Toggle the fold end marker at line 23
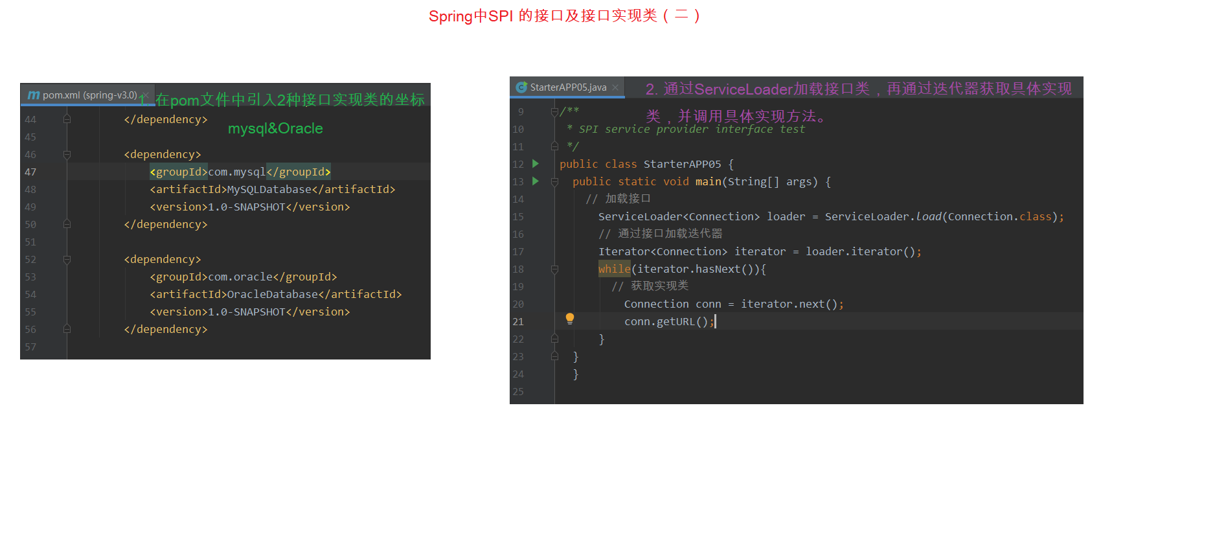 554,356
